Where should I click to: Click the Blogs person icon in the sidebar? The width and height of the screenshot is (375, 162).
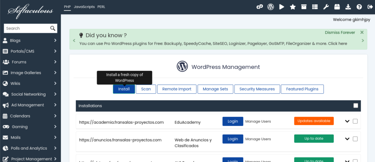(x=5, y=40)
